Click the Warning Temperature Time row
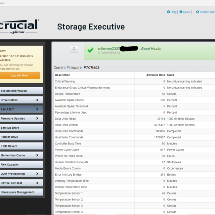 134,181
